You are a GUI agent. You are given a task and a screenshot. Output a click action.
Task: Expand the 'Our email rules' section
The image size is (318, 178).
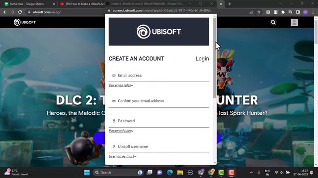121,86
